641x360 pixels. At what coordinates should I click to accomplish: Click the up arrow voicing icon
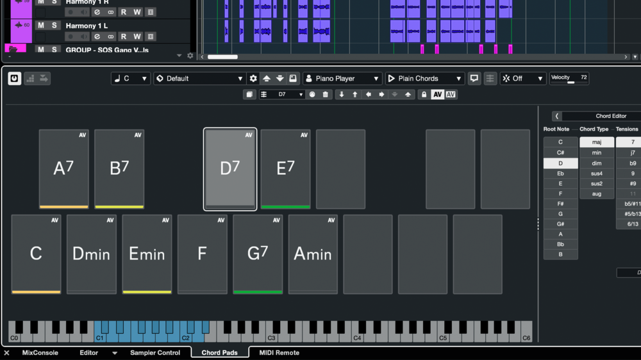click(355, 94)
